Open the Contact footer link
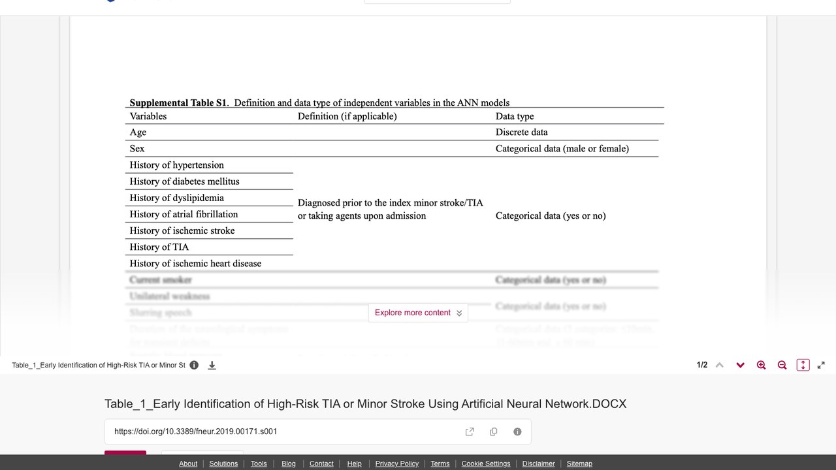Screen dimensions: 836x470 click(321, 463)
